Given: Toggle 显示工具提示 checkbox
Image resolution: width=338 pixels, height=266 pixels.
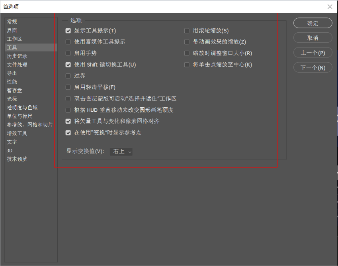Looking at the screenshot, I should point(68,31).
